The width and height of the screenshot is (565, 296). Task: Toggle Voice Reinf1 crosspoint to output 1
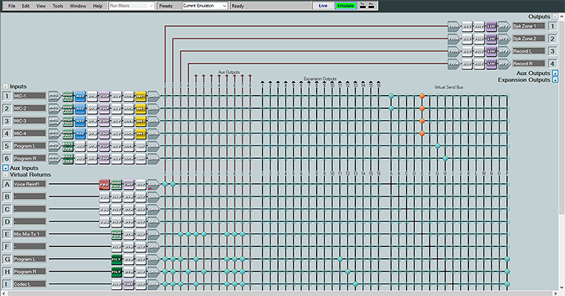click(165, 184)
